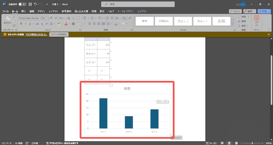Set left text alignment
Image resolution: width=273 pixels, height=145 pixels.
coord(85,24)
